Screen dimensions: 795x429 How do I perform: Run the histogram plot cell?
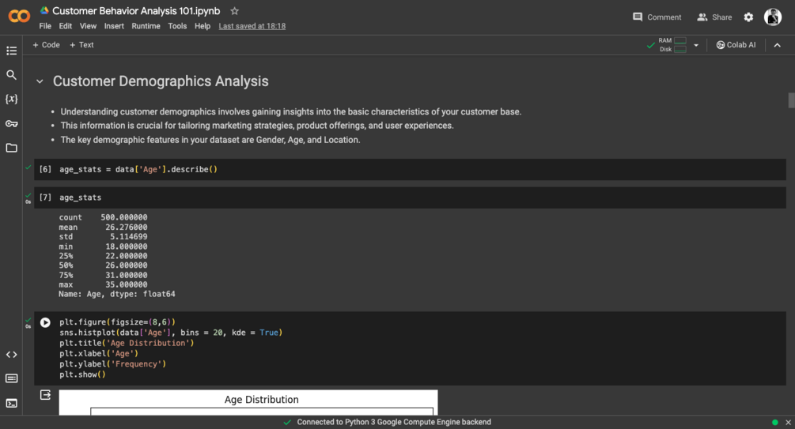(45, 322)
